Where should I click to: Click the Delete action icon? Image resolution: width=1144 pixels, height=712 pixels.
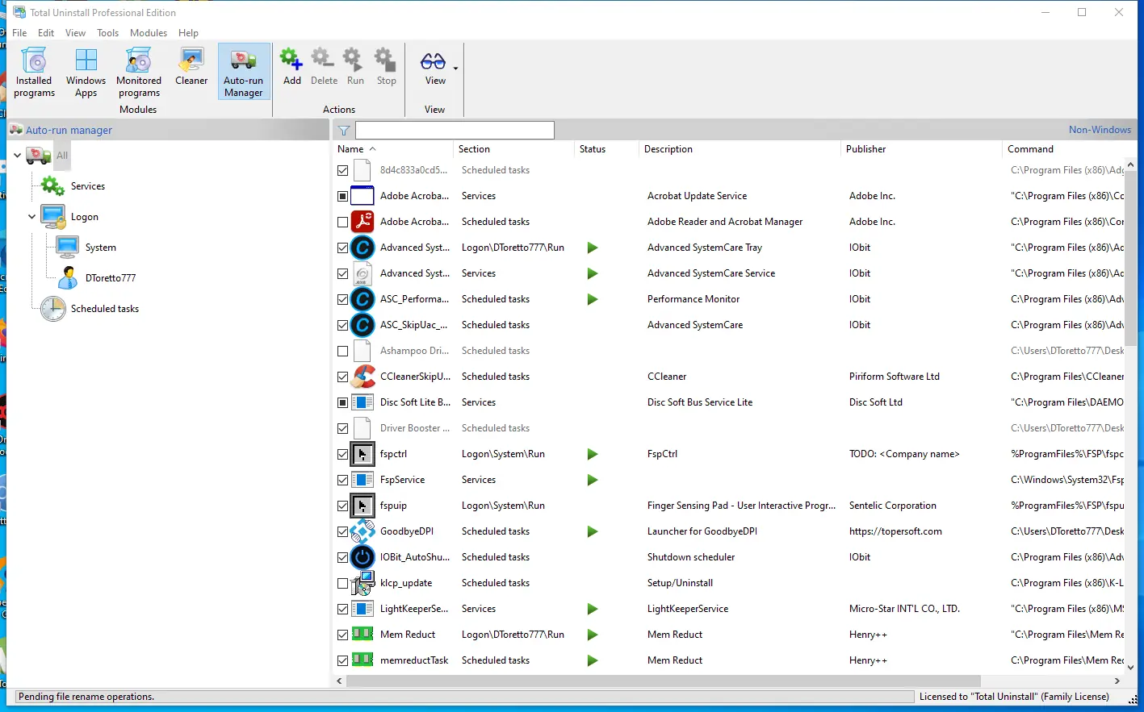pyautogui.click(x=323, y=59)
